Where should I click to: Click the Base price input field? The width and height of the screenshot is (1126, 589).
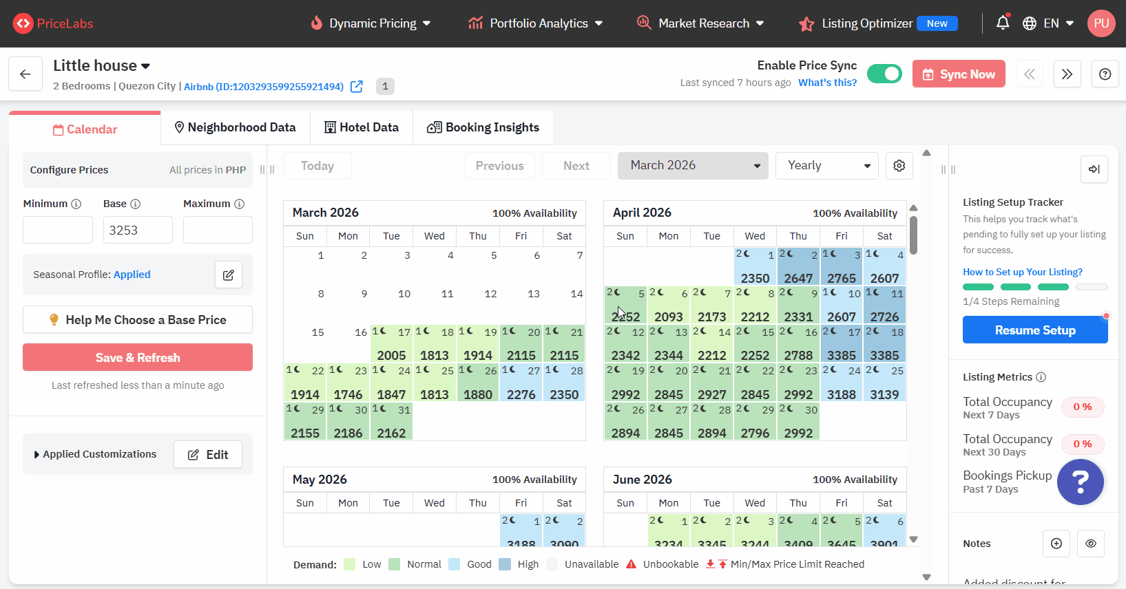(x=138, y=231)
